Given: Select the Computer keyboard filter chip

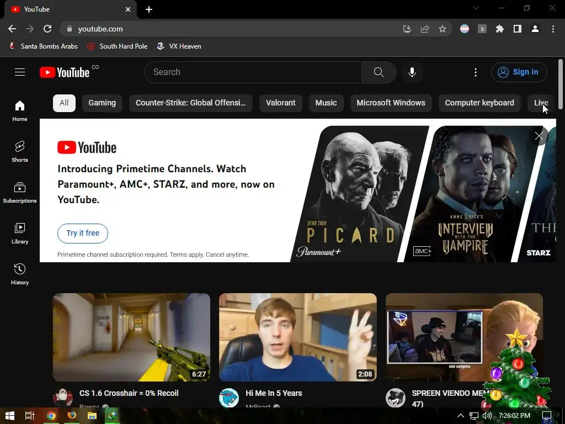Looking at the screenshot, I should coord(479,103).
